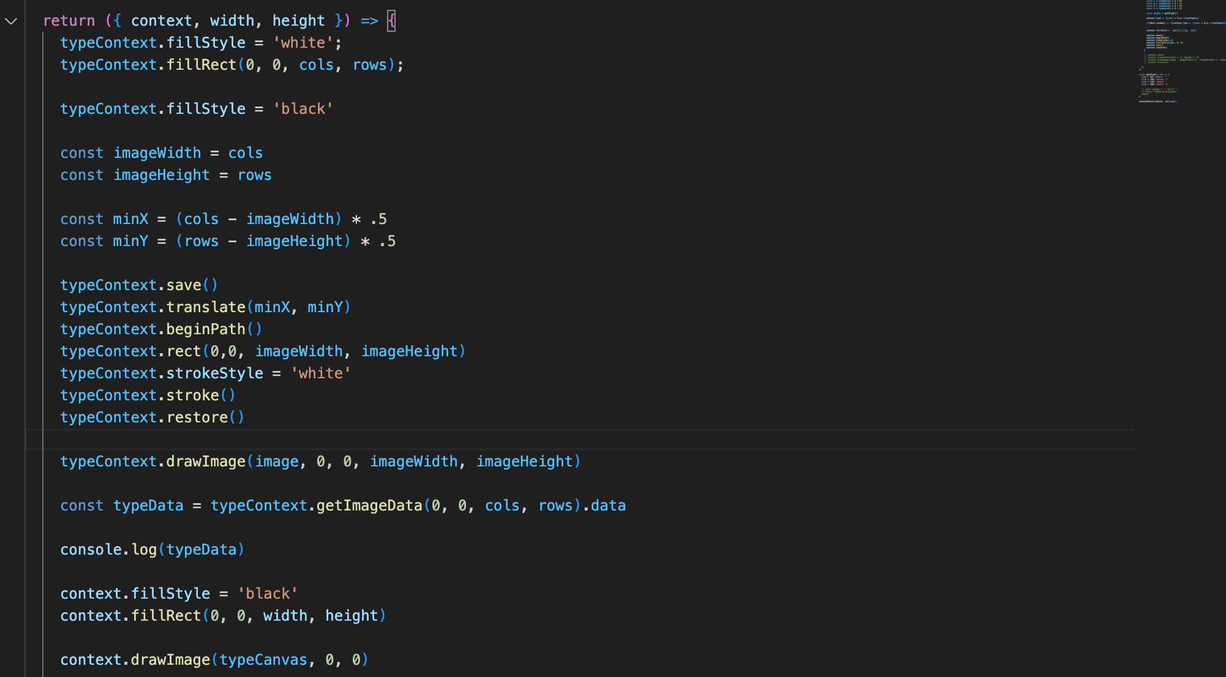Image resolution: width=1226 pixels, height=677 pixels.
Task: Click the minX constant name
Action: (x=131, y=219)
